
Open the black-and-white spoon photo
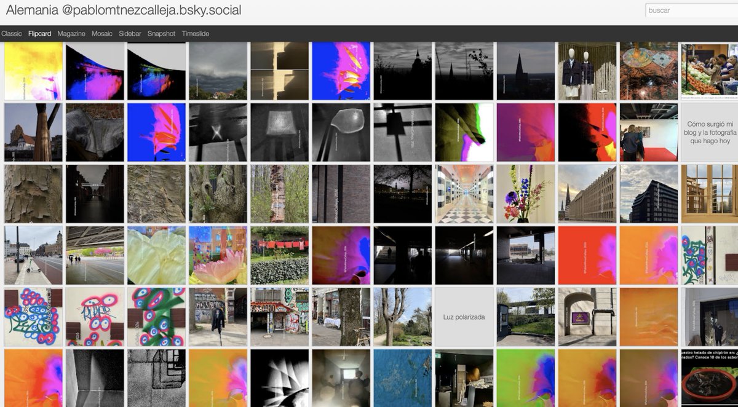coord(341,132)
